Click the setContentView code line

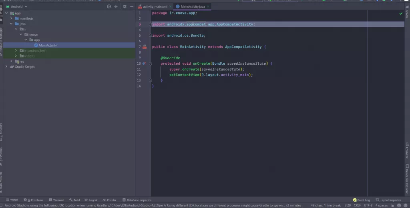point(211,75)
